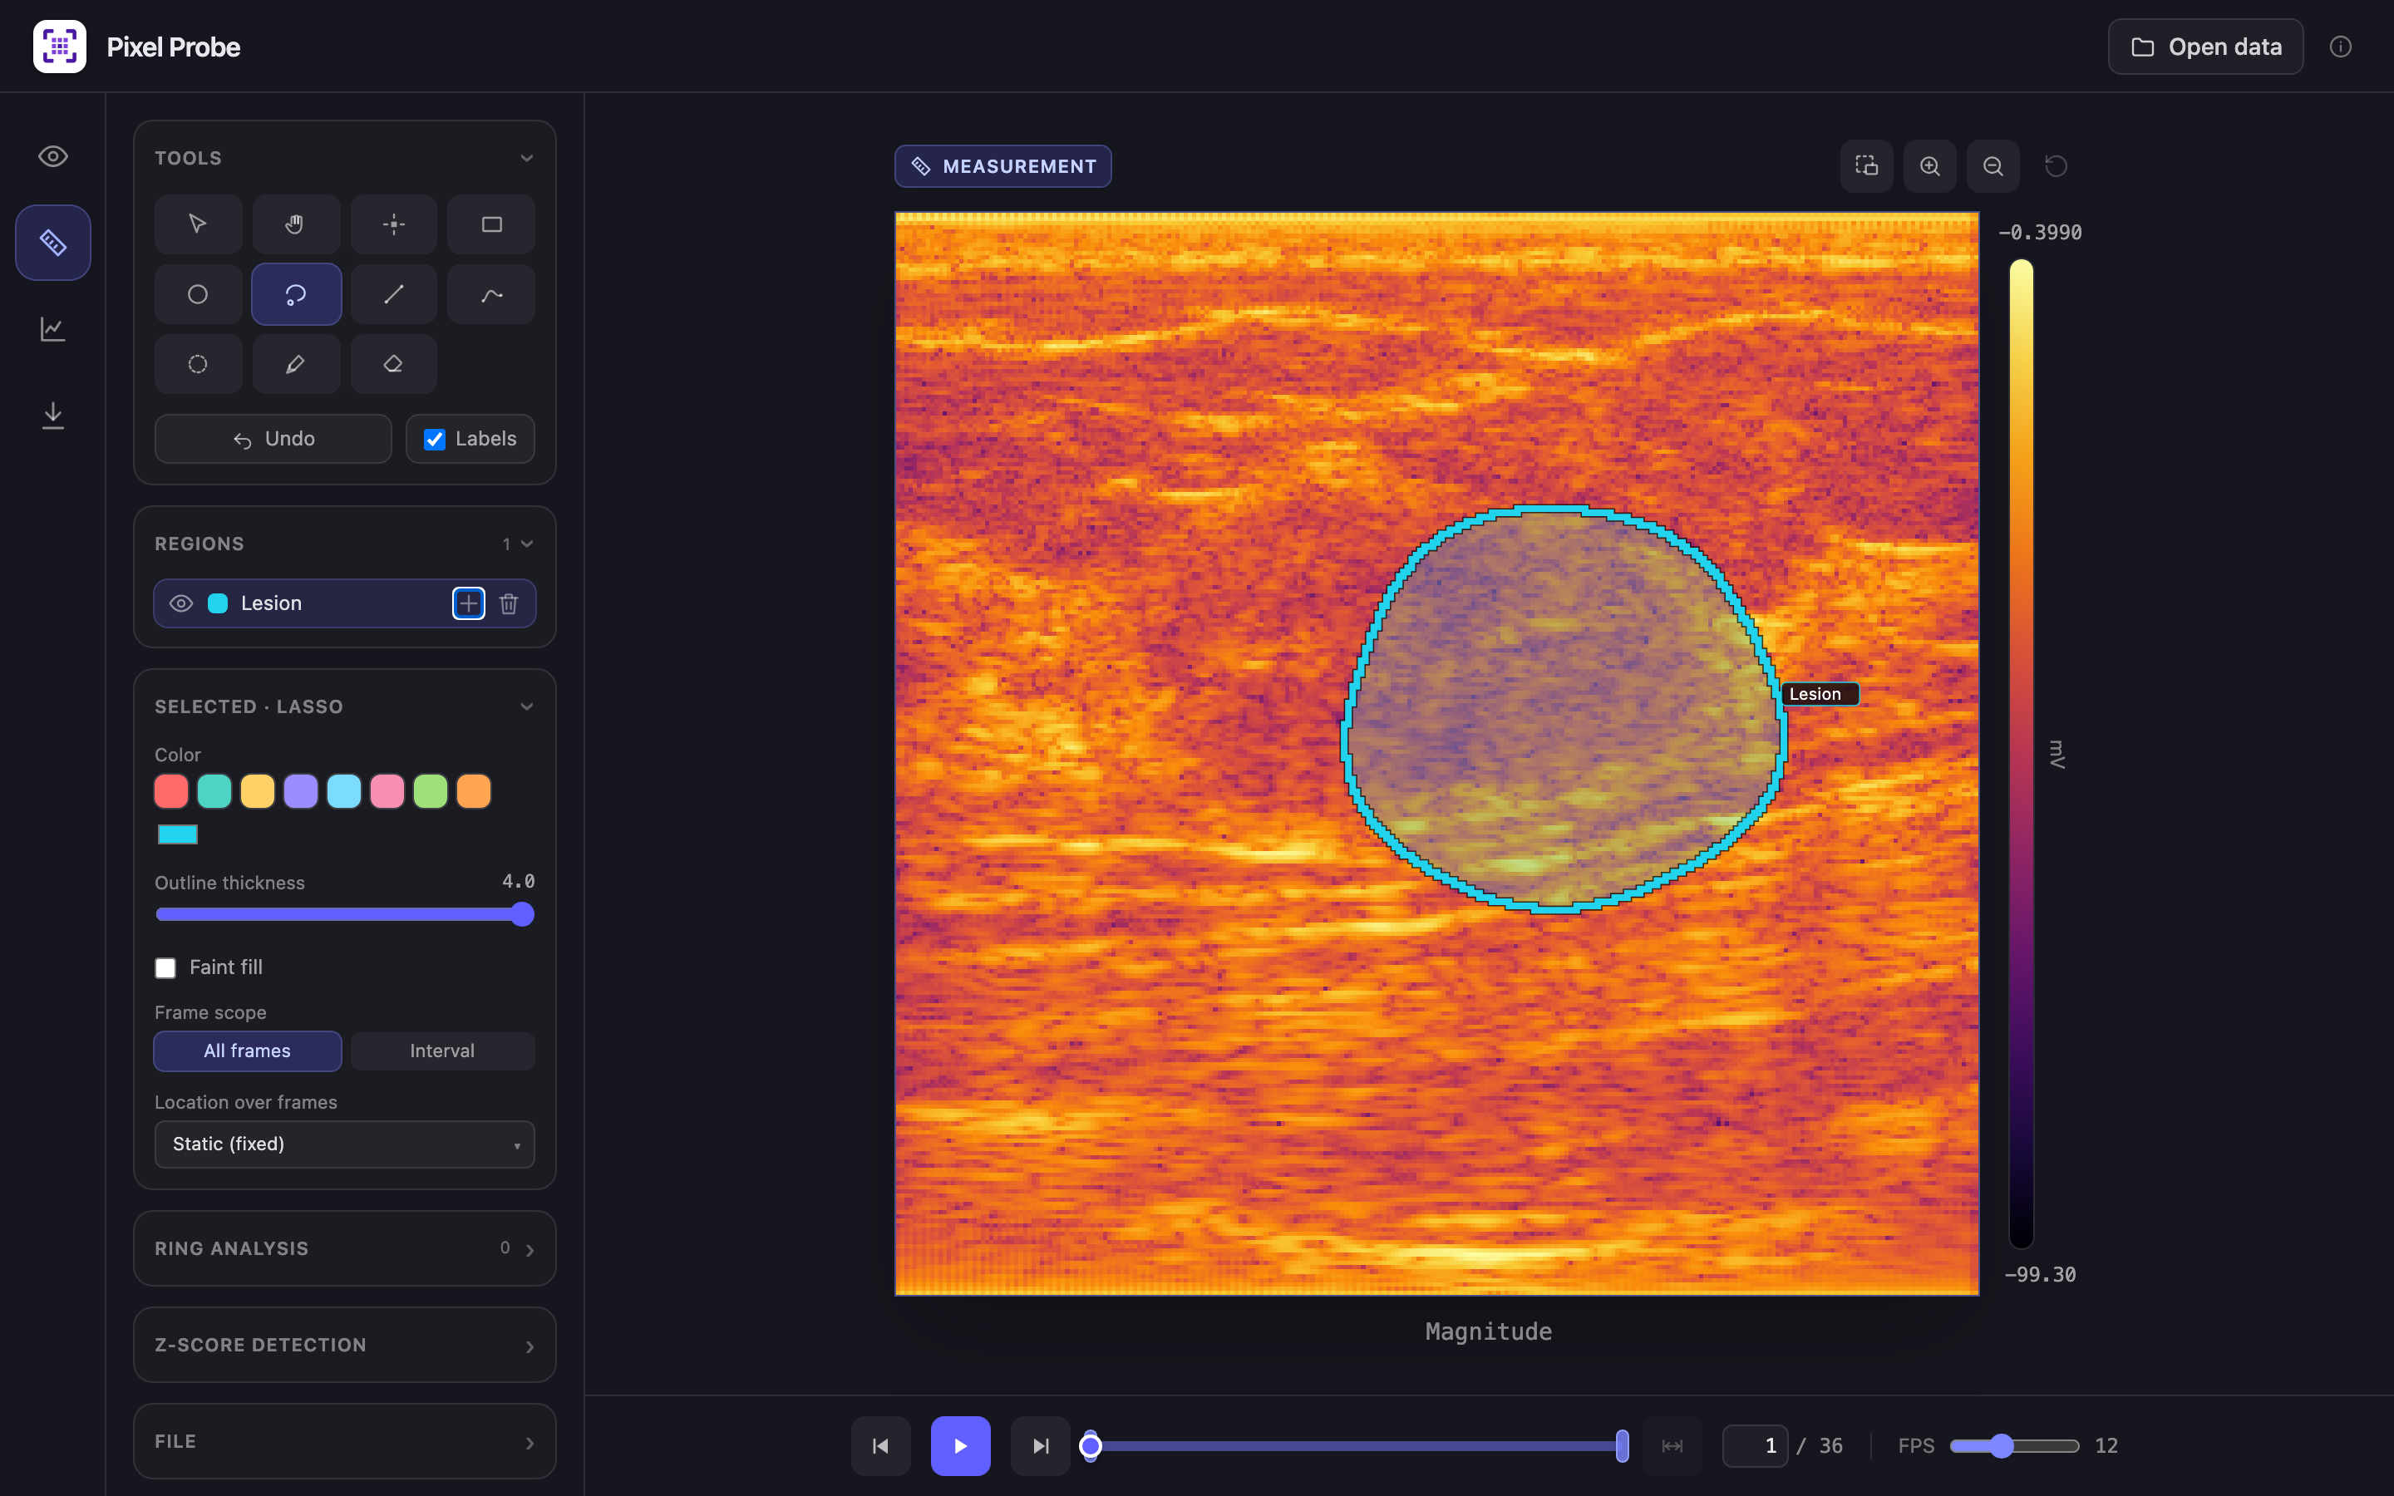The image size is (2394, 1496).
Task: Click the current frame number field
Action: click(1755, 1445)
